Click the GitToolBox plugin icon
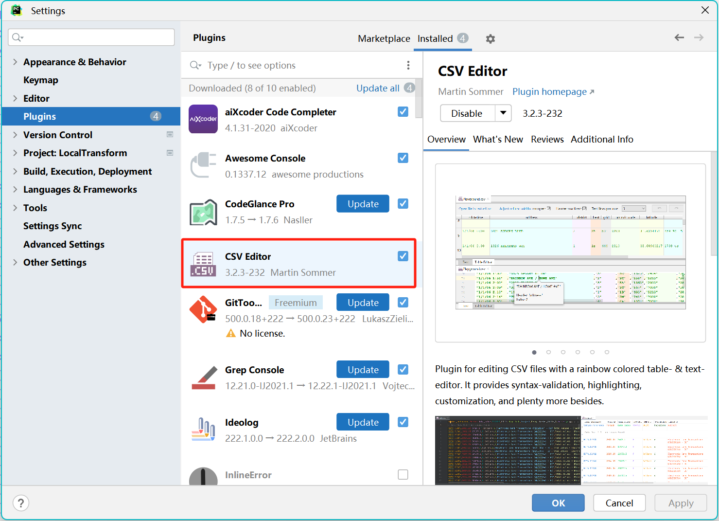 [203, 309]
